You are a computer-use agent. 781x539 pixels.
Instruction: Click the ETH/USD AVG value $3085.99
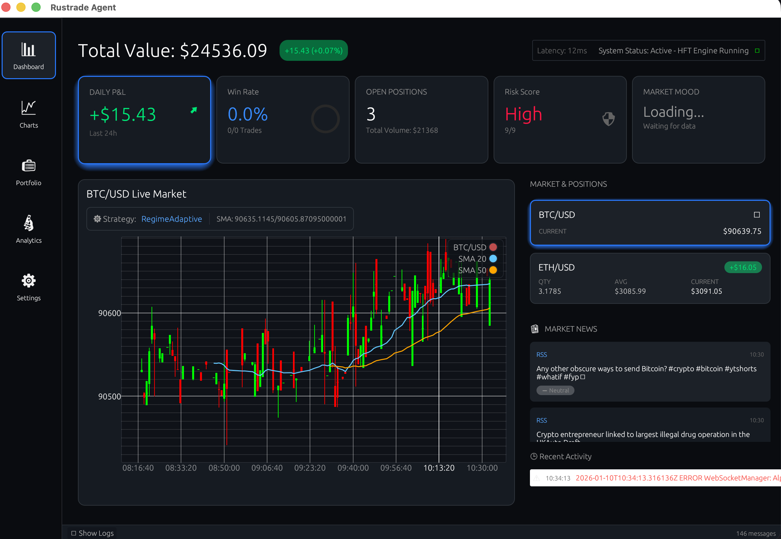(630, 291)
